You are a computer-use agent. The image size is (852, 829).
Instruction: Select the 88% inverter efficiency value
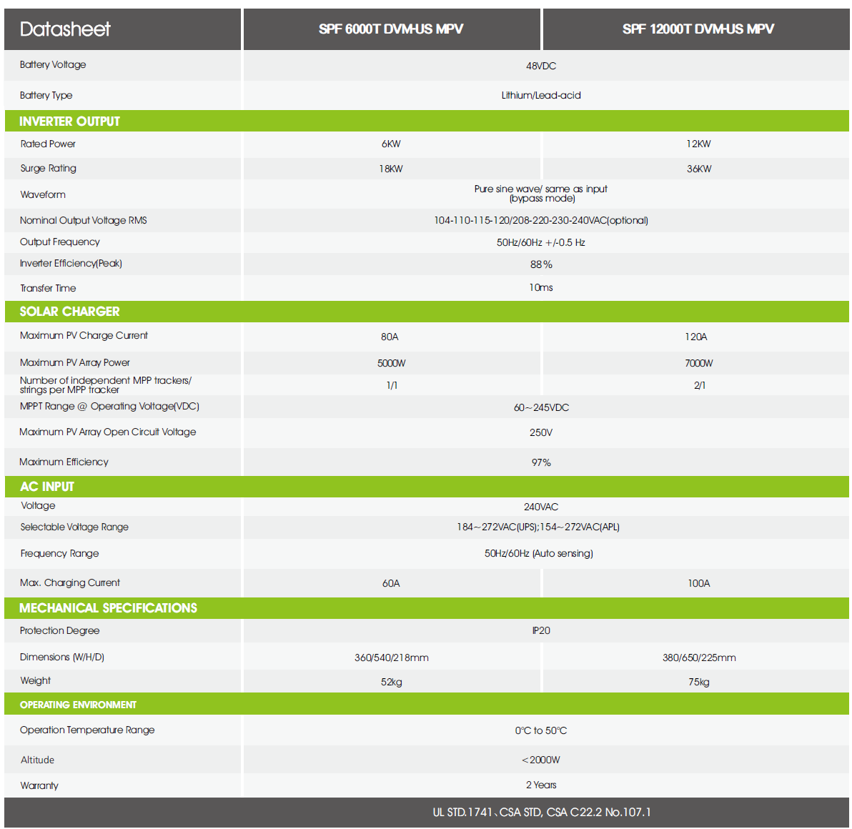pyautogui.click(x=541, y=264)
